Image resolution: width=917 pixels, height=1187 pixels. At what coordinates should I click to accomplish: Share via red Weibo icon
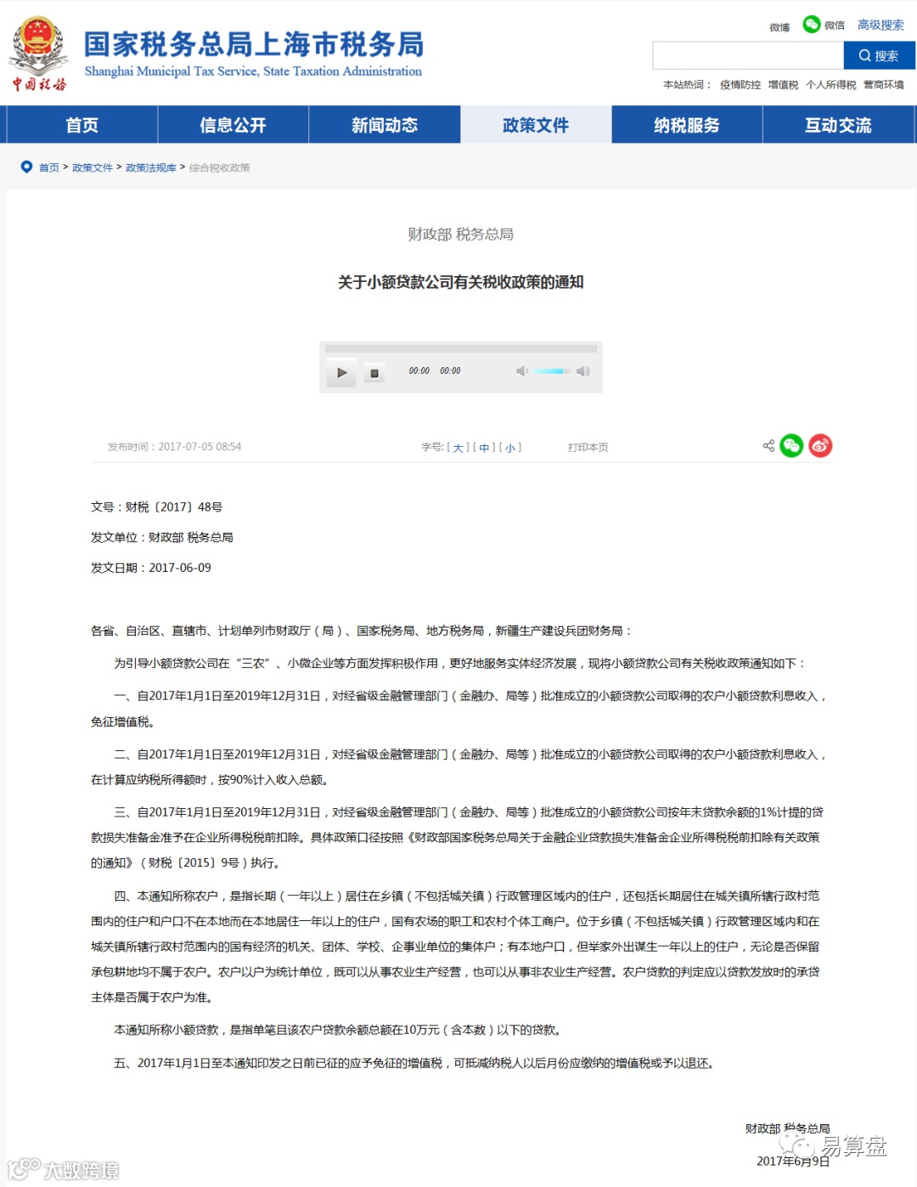[820, 446]
